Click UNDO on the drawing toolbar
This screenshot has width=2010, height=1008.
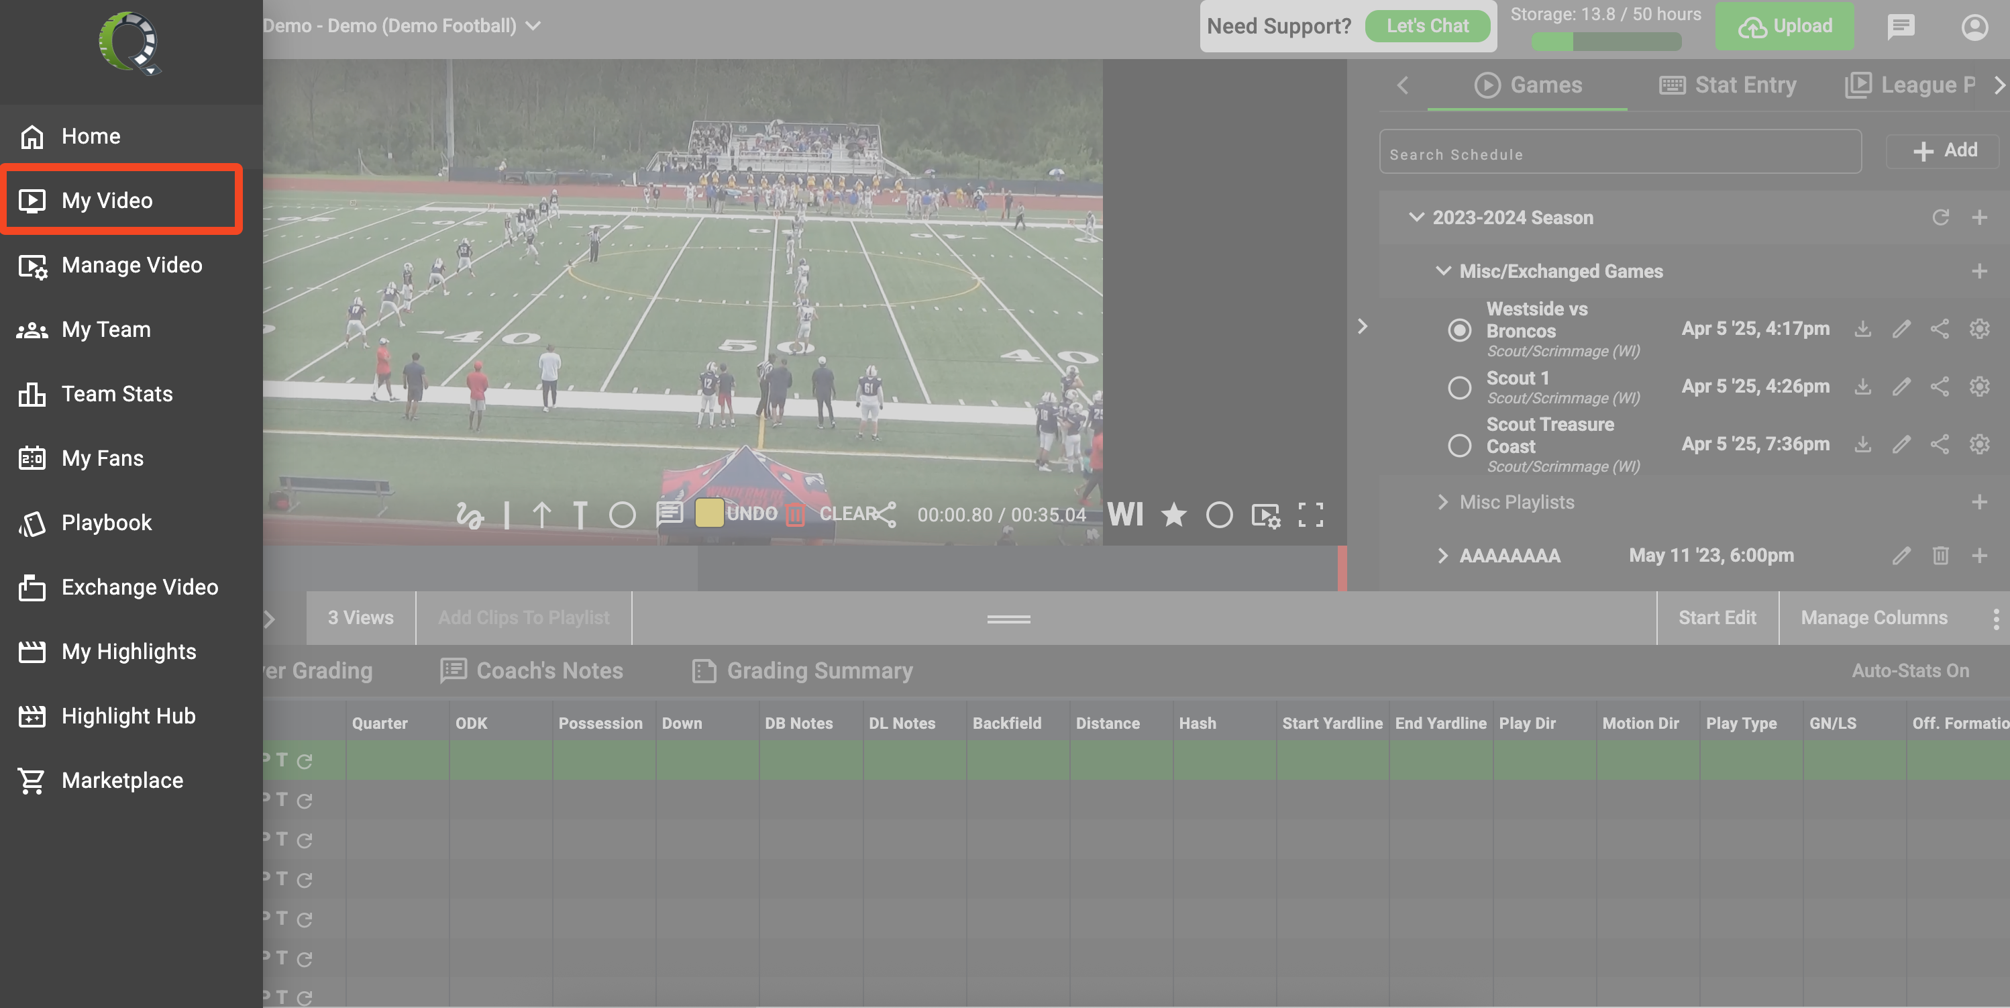[751, 513]
